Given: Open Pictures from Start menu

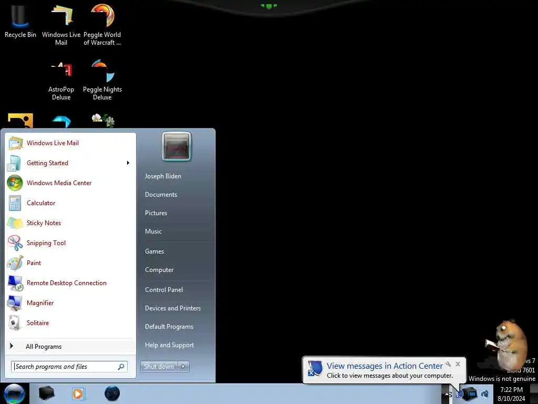Looking at the screenshot, I should coord(156,213).
